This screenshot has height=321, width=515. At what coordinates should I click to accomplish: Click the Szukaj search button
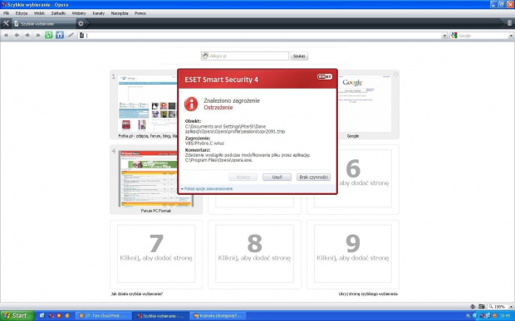[299, 56]
